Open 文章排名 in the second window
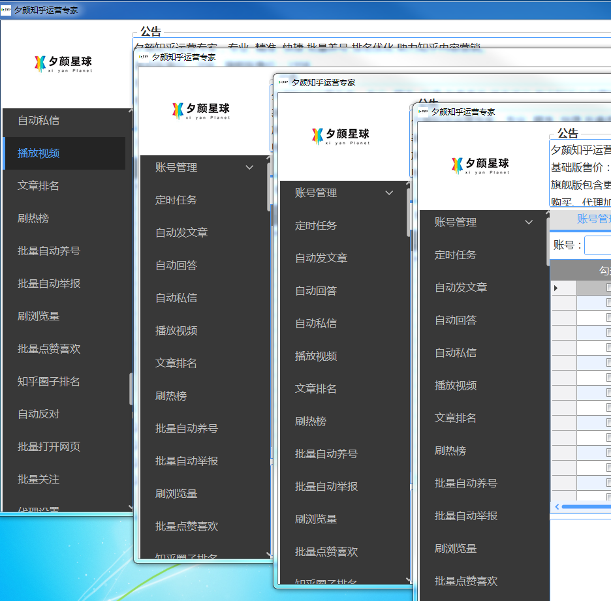This screenshot has width=611, height=601. click(x=176, y=363)
